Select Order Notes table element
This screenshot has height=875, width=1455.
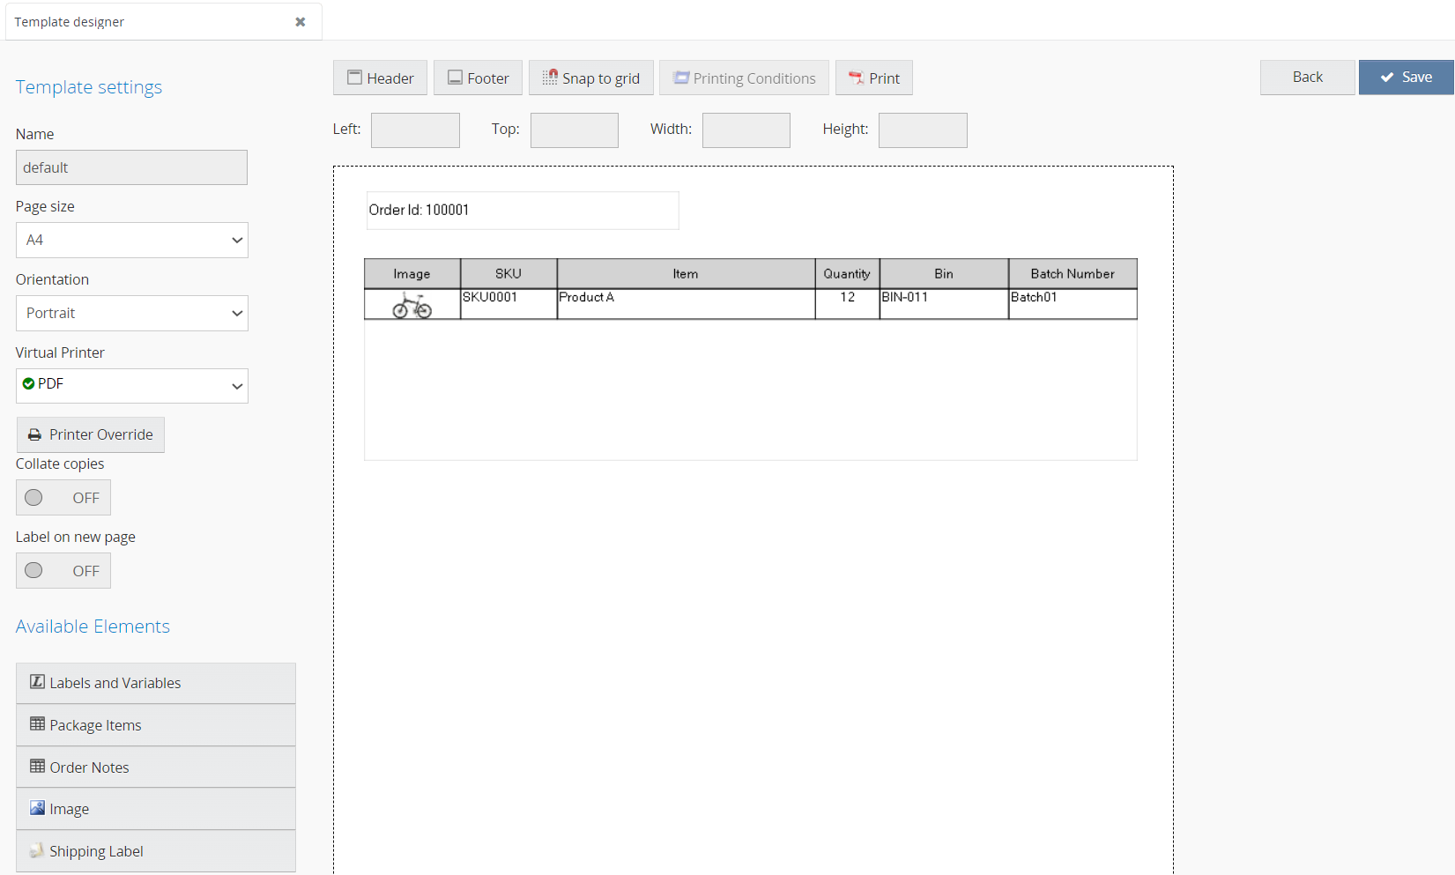click(x=155, y=767)
